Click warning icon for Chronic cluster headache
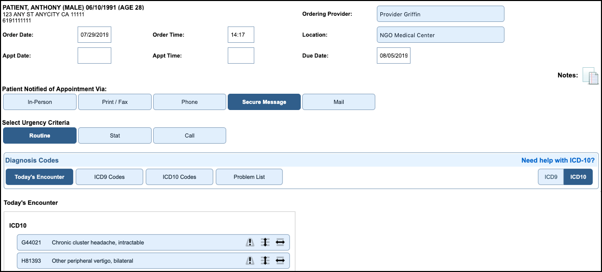This screenshot has height=272, width=602. click(250, 242)
